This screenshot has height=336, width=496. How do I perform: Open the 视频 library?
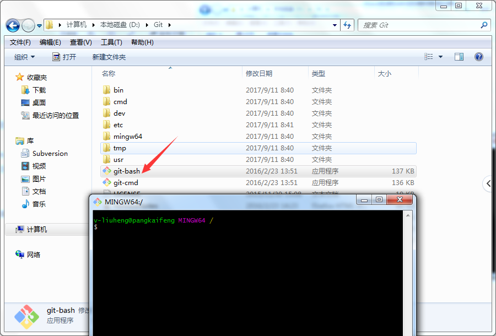34,166
